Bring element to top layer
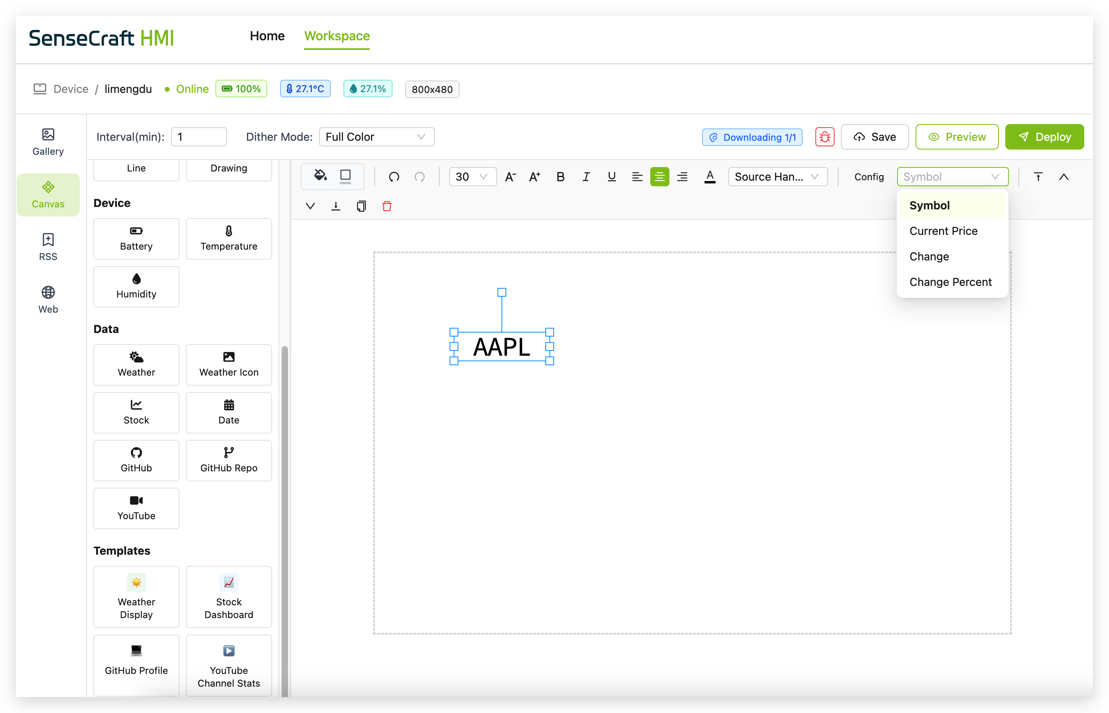Image resolution: width=1109 pixels, height=713 pixels. [x=1038, y=176]
